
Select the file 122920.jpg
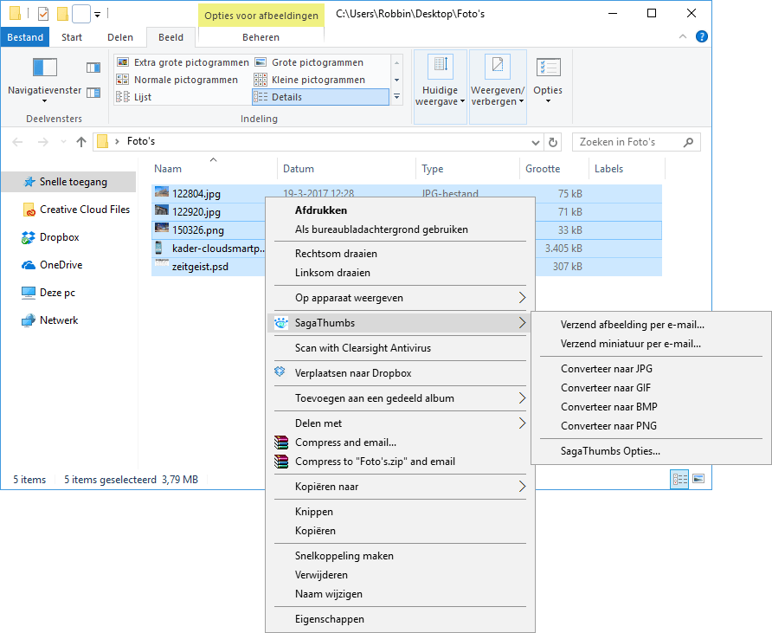(196, 212)
